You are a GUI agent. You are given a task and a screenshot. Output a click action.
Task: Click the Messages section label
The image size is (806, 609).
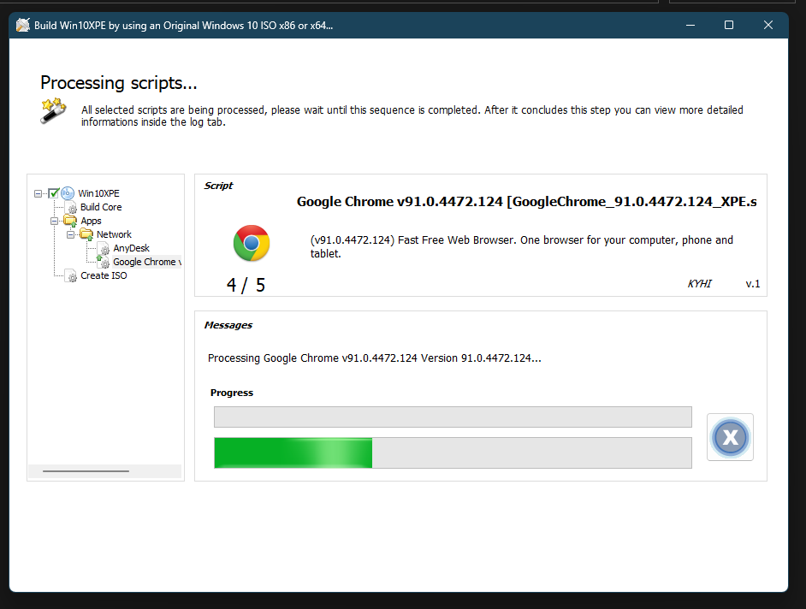tap(228, 325)
